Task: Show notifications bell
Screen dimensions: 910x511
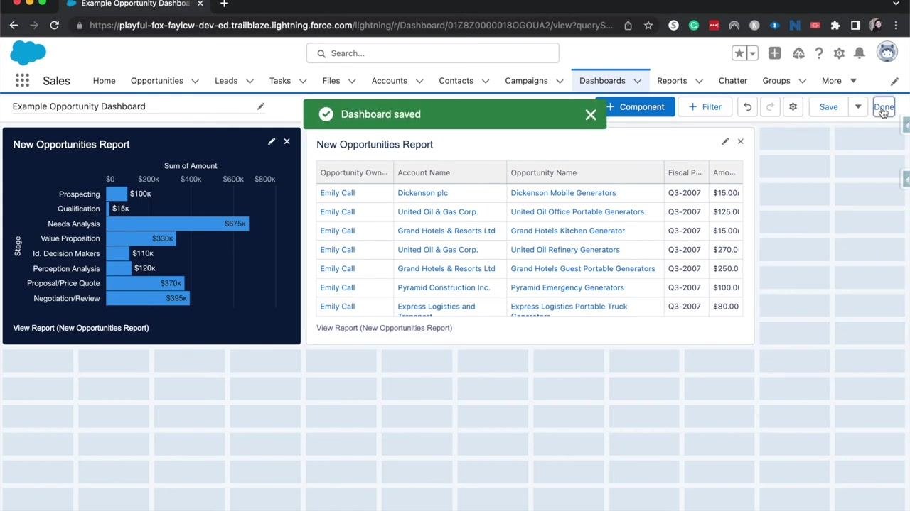Action: (x=860, y=53)
